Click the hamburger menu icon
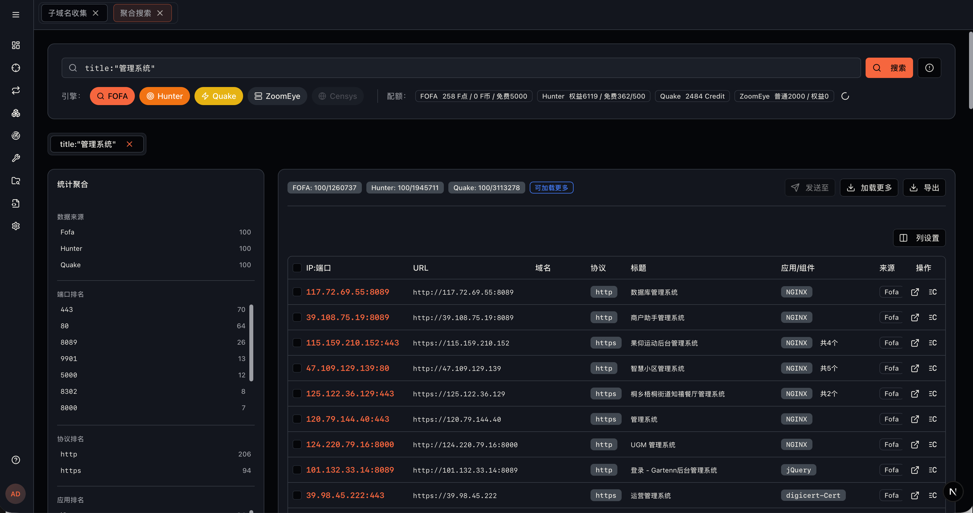The image size is (973, 513). pos(16,15)
